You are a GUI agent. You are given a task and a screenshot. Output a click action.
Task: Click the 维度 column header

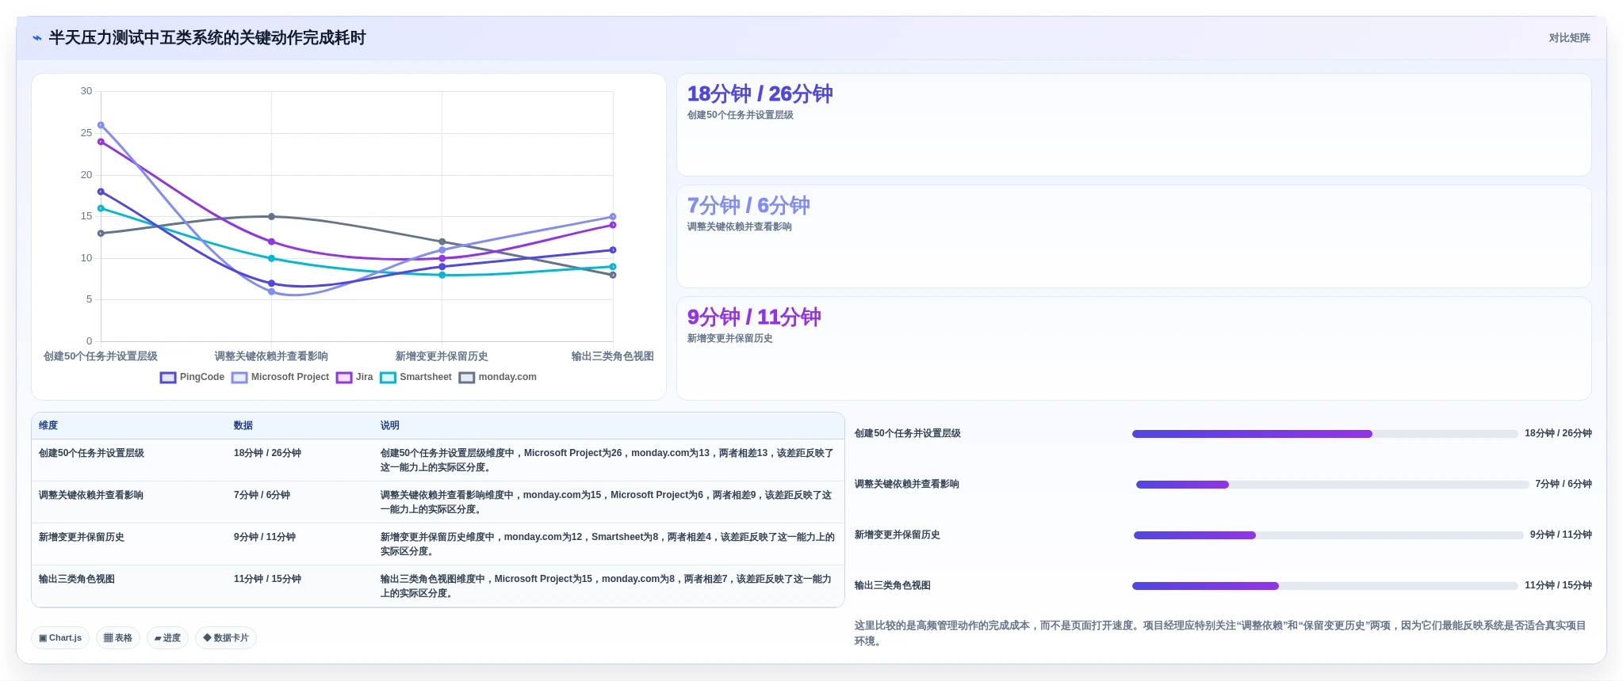pos(48,425)
